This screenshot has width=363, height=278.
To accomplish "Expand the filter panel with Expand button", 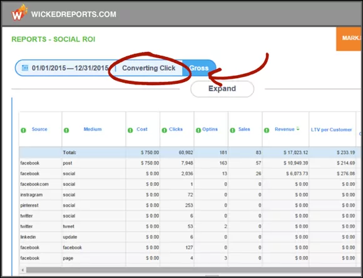I will pos(222,89).
